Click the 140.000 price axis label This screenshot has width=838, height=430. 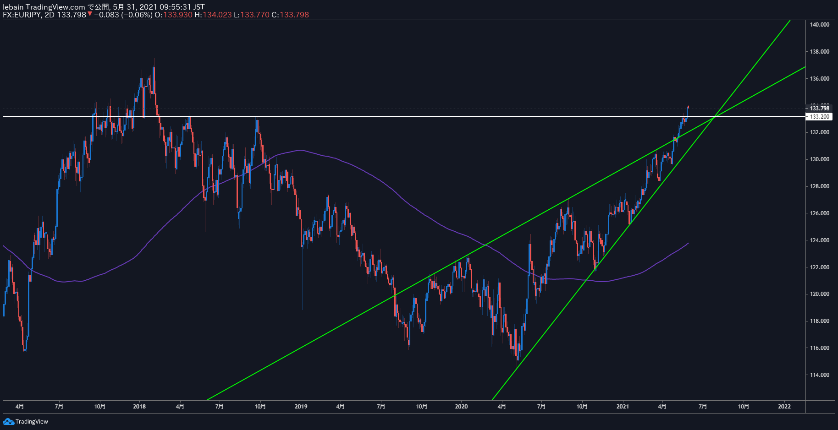click(x=819, y=25)
